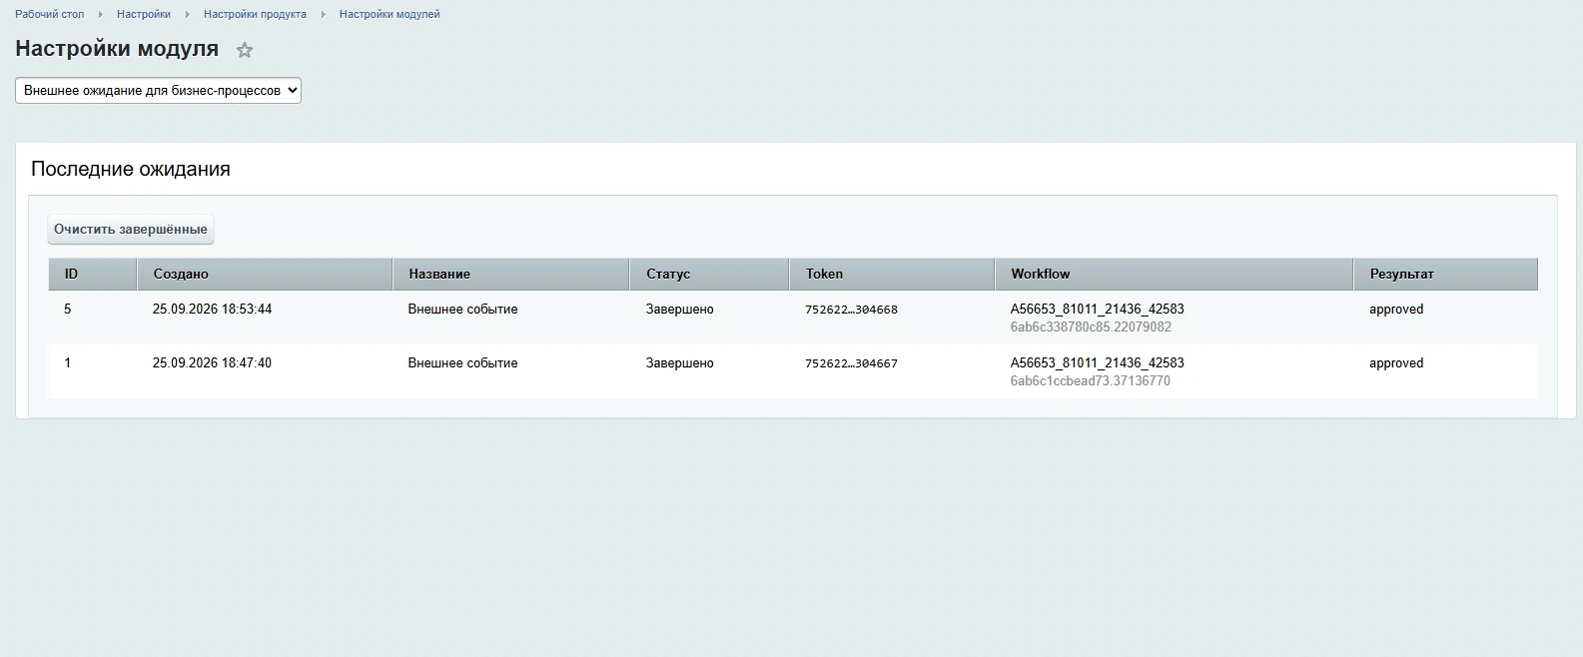Click Завершено status in the 18:53:44 row
The width and height of the screenshot is (1583, 657).
pyautogui.click(x=679, y=310)
